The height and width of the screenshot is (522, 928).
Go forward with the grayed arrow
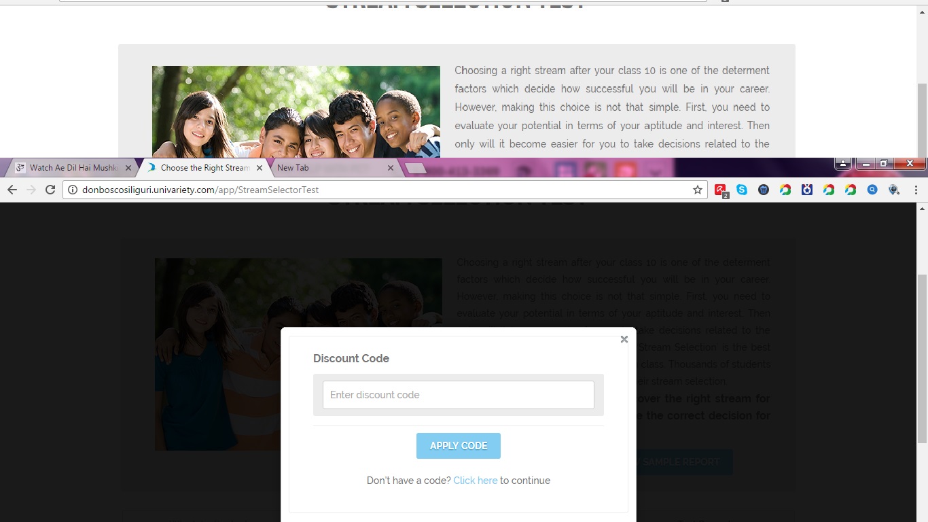pos(31,190)
